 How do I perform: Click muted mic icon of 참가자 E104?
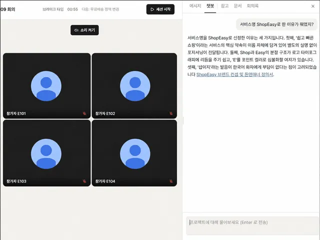pyautogui.click(x=171, y=181)
